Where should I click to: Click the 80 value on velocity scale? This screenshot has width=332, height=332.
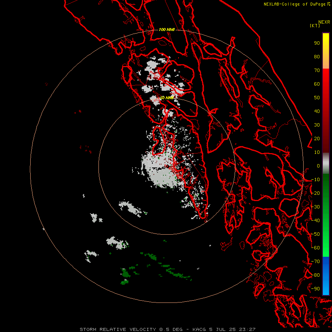[317, 56]
